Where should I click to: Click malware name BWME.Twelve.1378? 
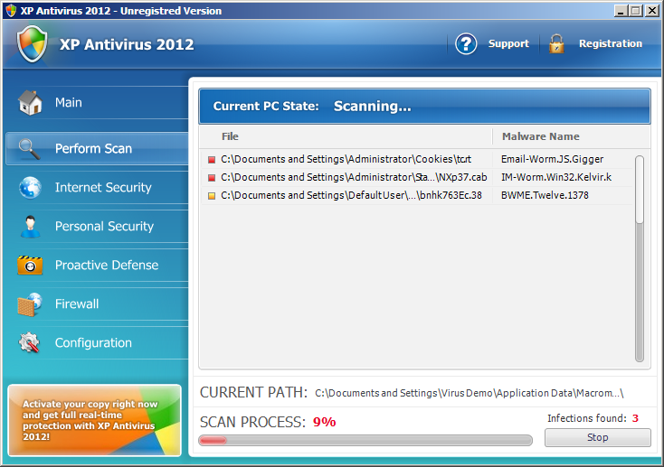coord(545,195)
